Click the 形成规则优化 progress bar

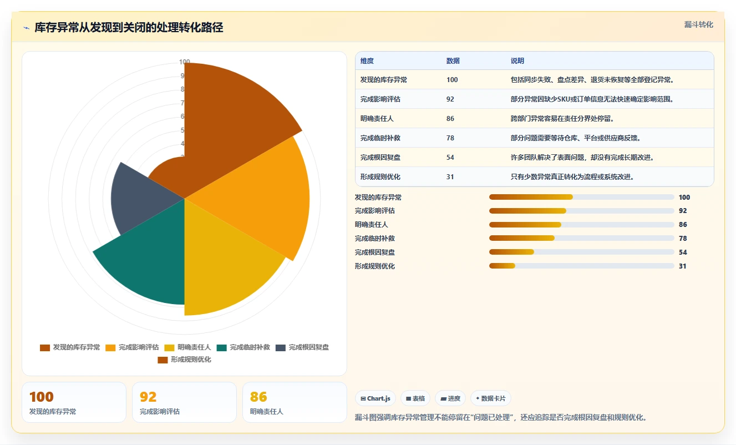pyautogui.click(x=582, y=266)
